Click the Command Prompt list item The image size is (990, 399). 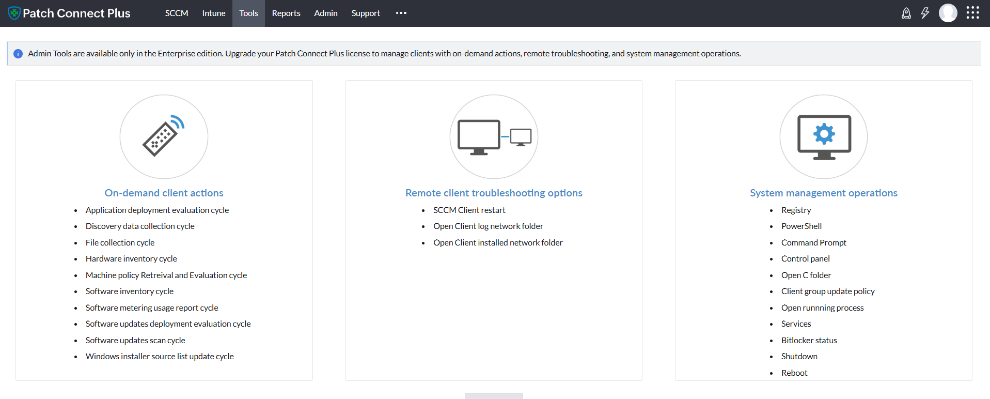tap(814, 243)
